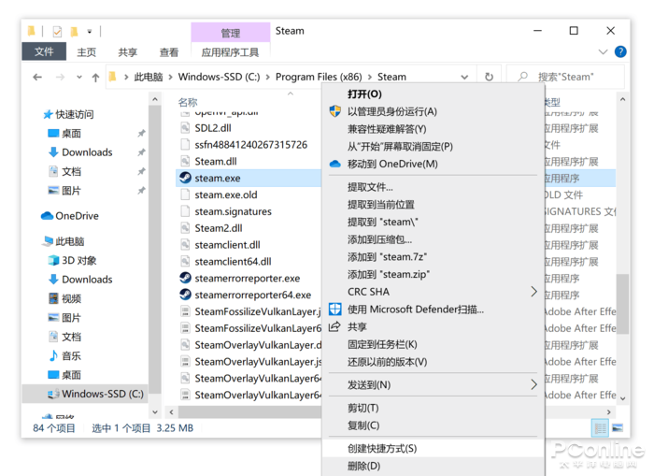This screenshot has height=476, width=654.
Task: Choose 删除(D) in context menu
Action: (x=433, y=466)
